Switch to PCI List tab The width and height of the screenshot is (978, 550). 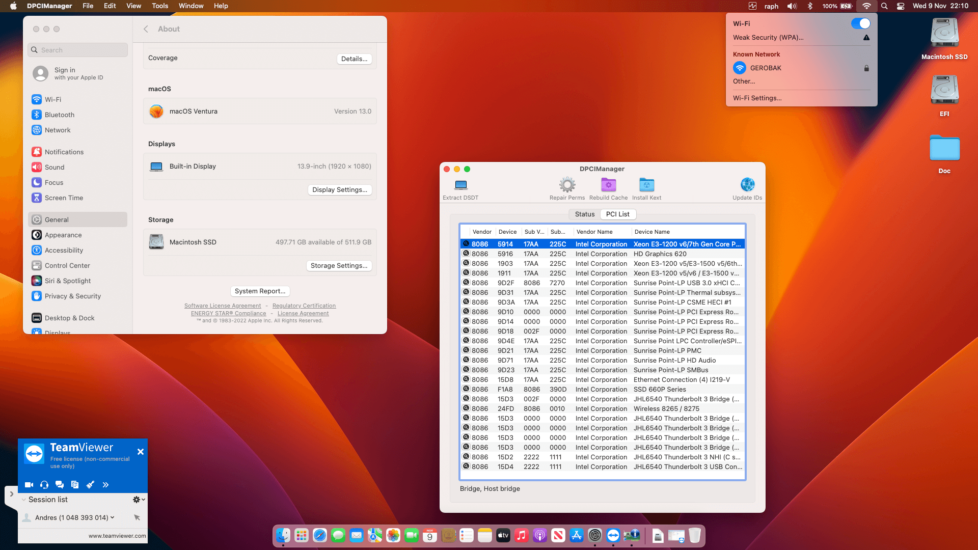[617, 214]
